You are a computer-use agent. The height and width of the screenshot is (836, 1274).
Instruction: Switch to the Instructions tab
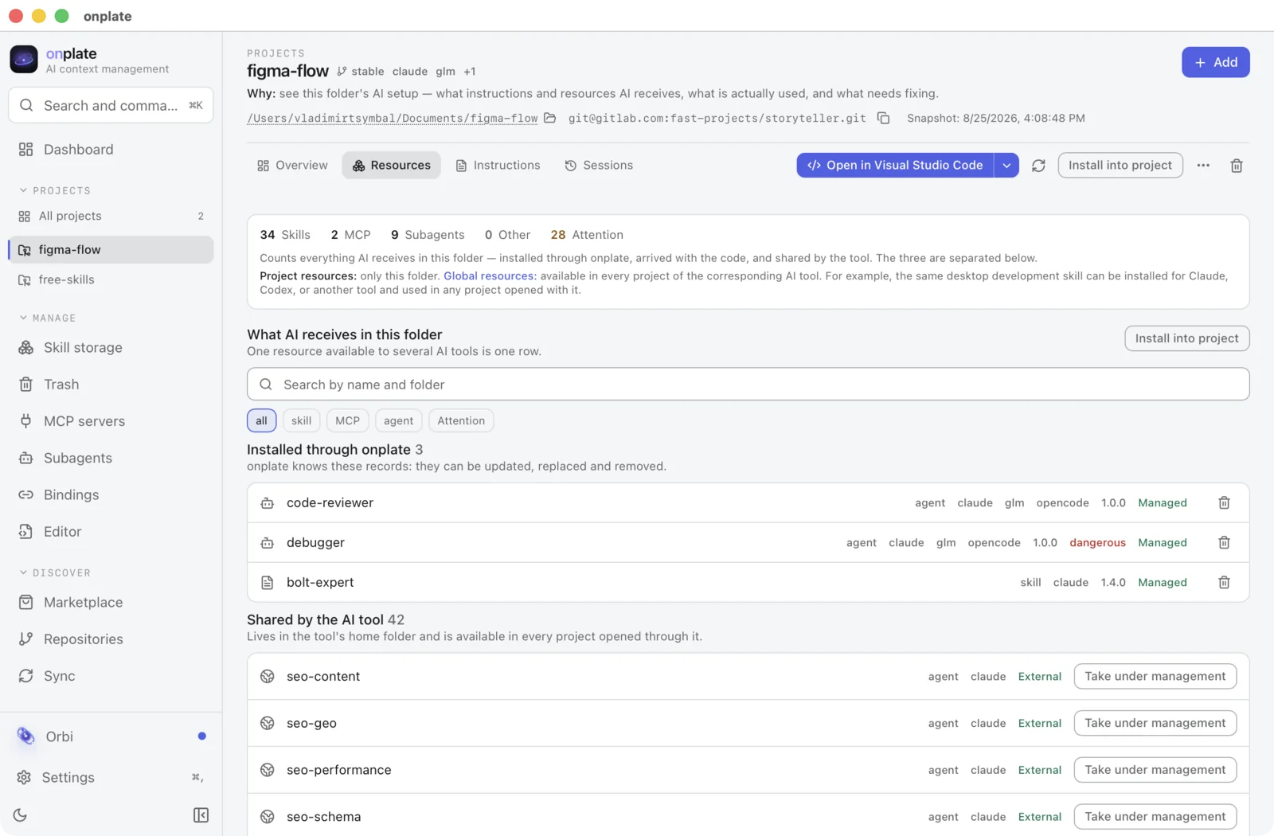tap(498, 166)
